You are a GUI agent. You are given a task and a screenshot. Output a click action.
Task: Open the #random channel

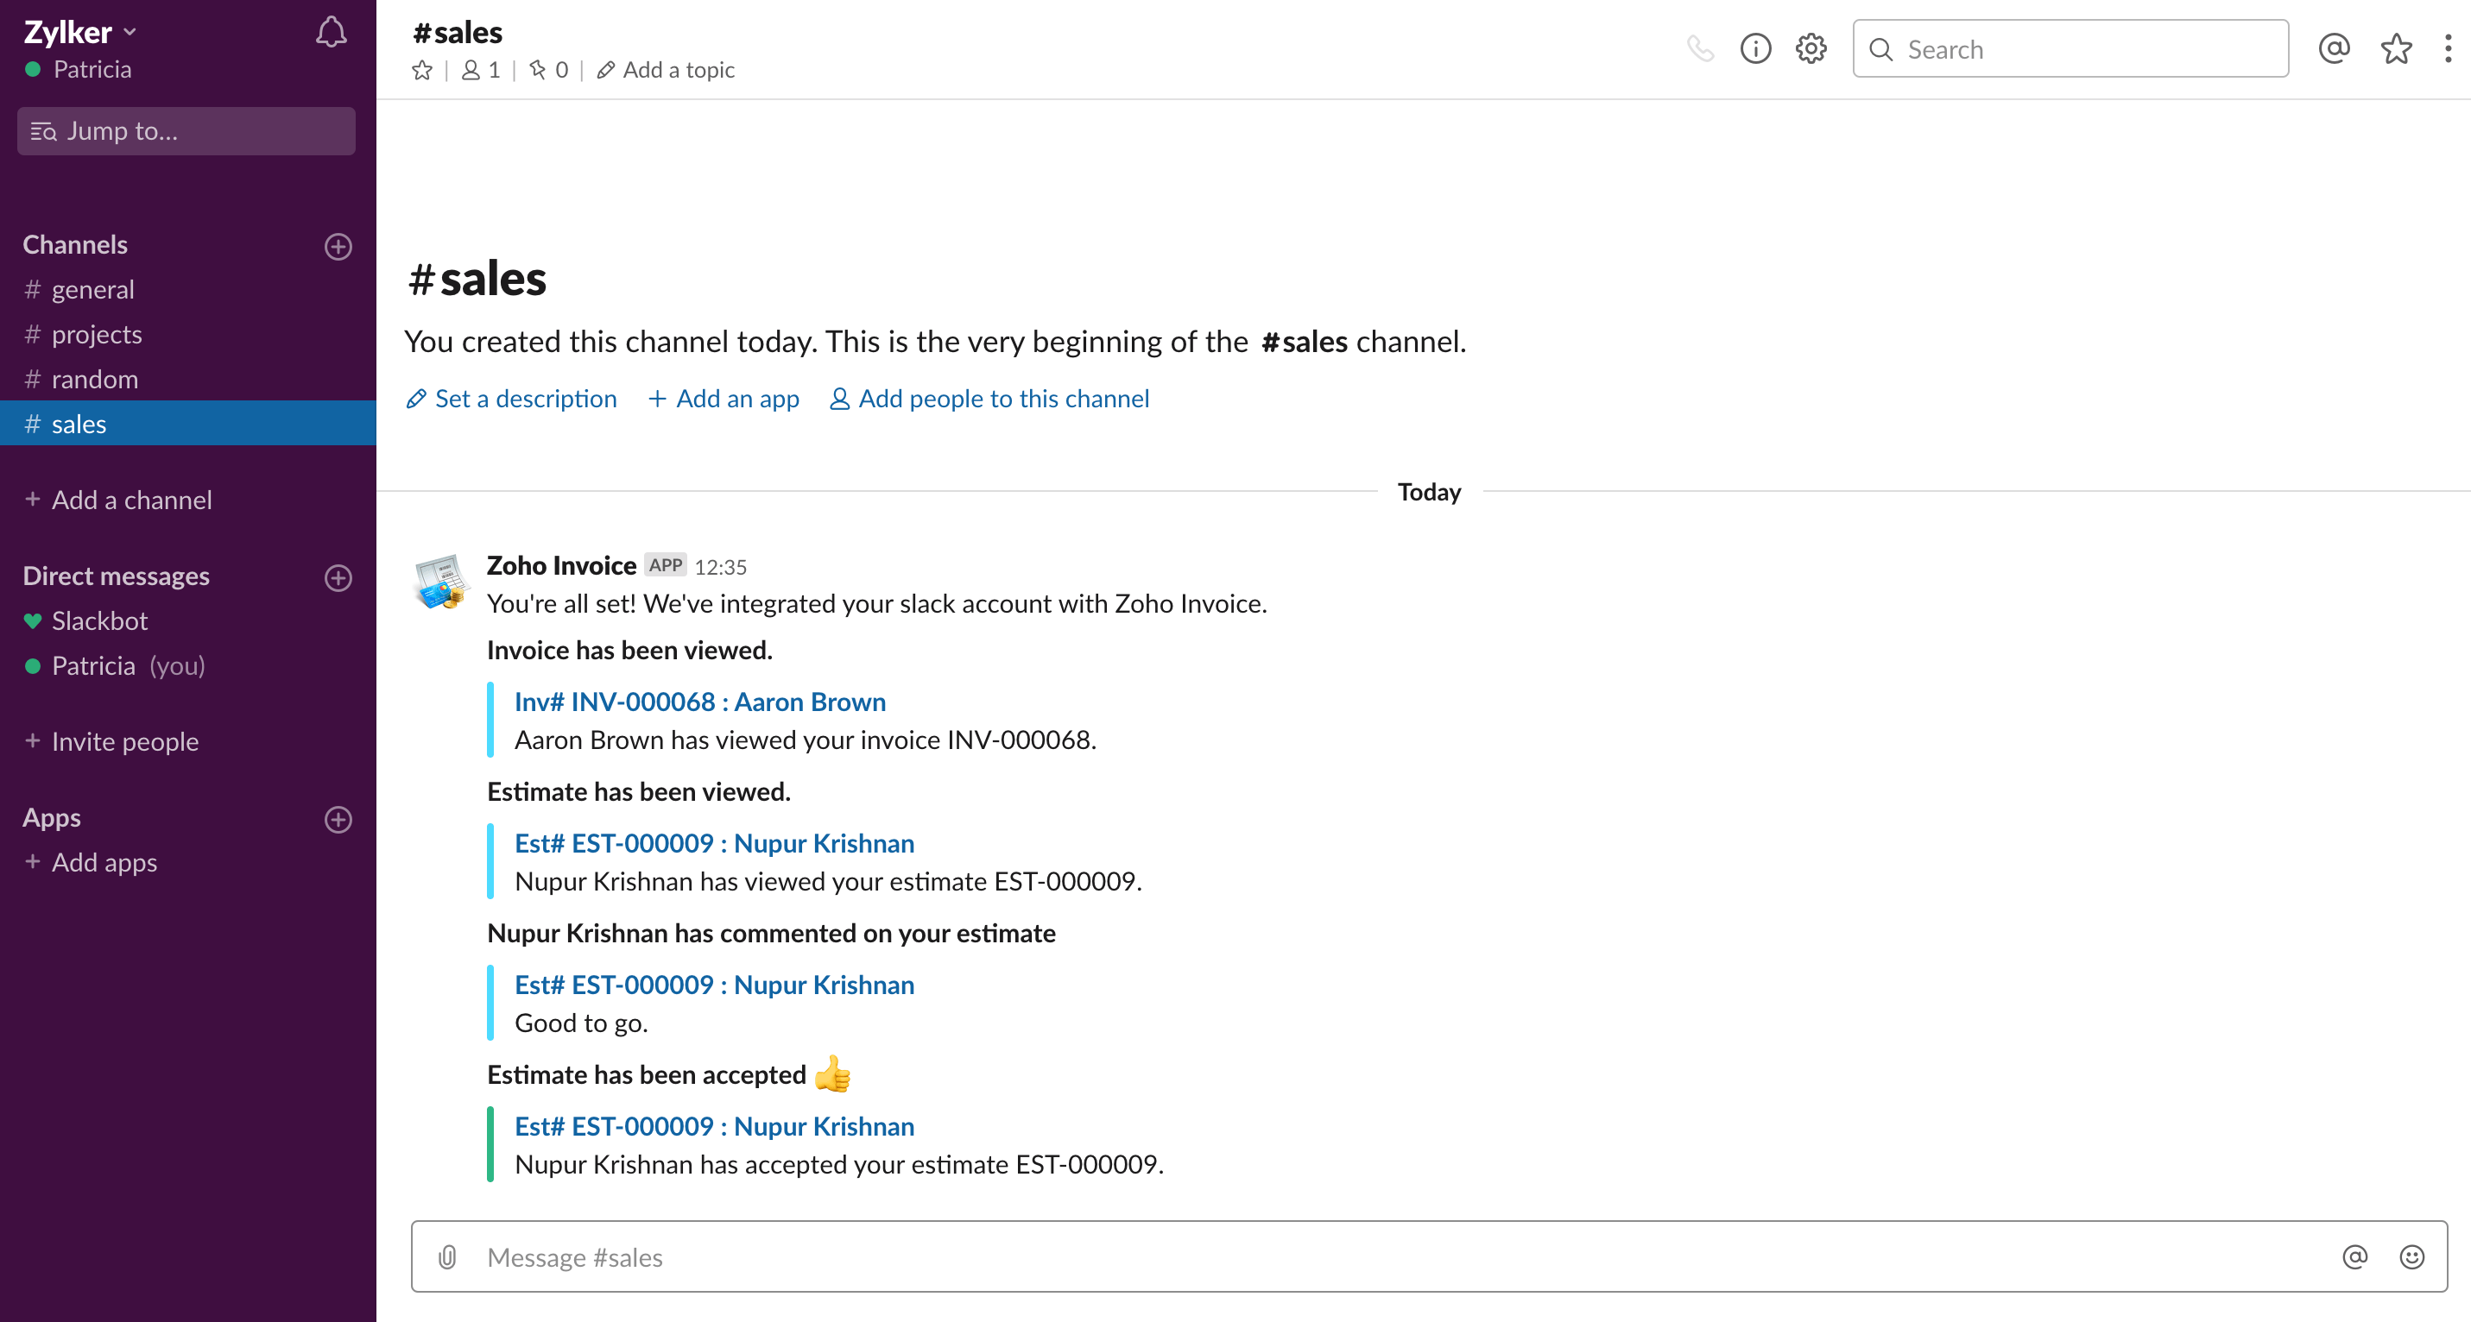(x=95, y=379)
